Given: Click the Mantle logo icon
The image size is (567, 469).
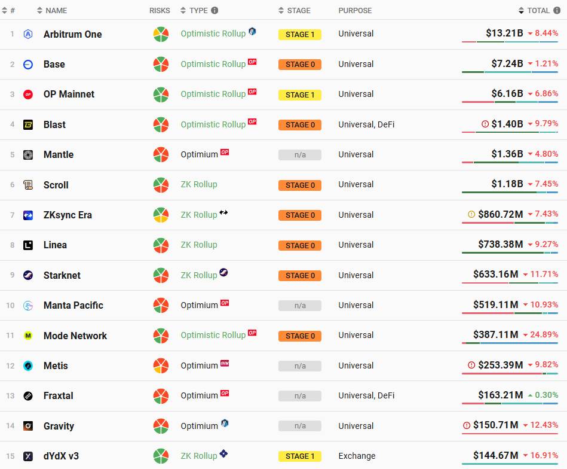Looking at the screenshot, I should click(x=28, y=155).
